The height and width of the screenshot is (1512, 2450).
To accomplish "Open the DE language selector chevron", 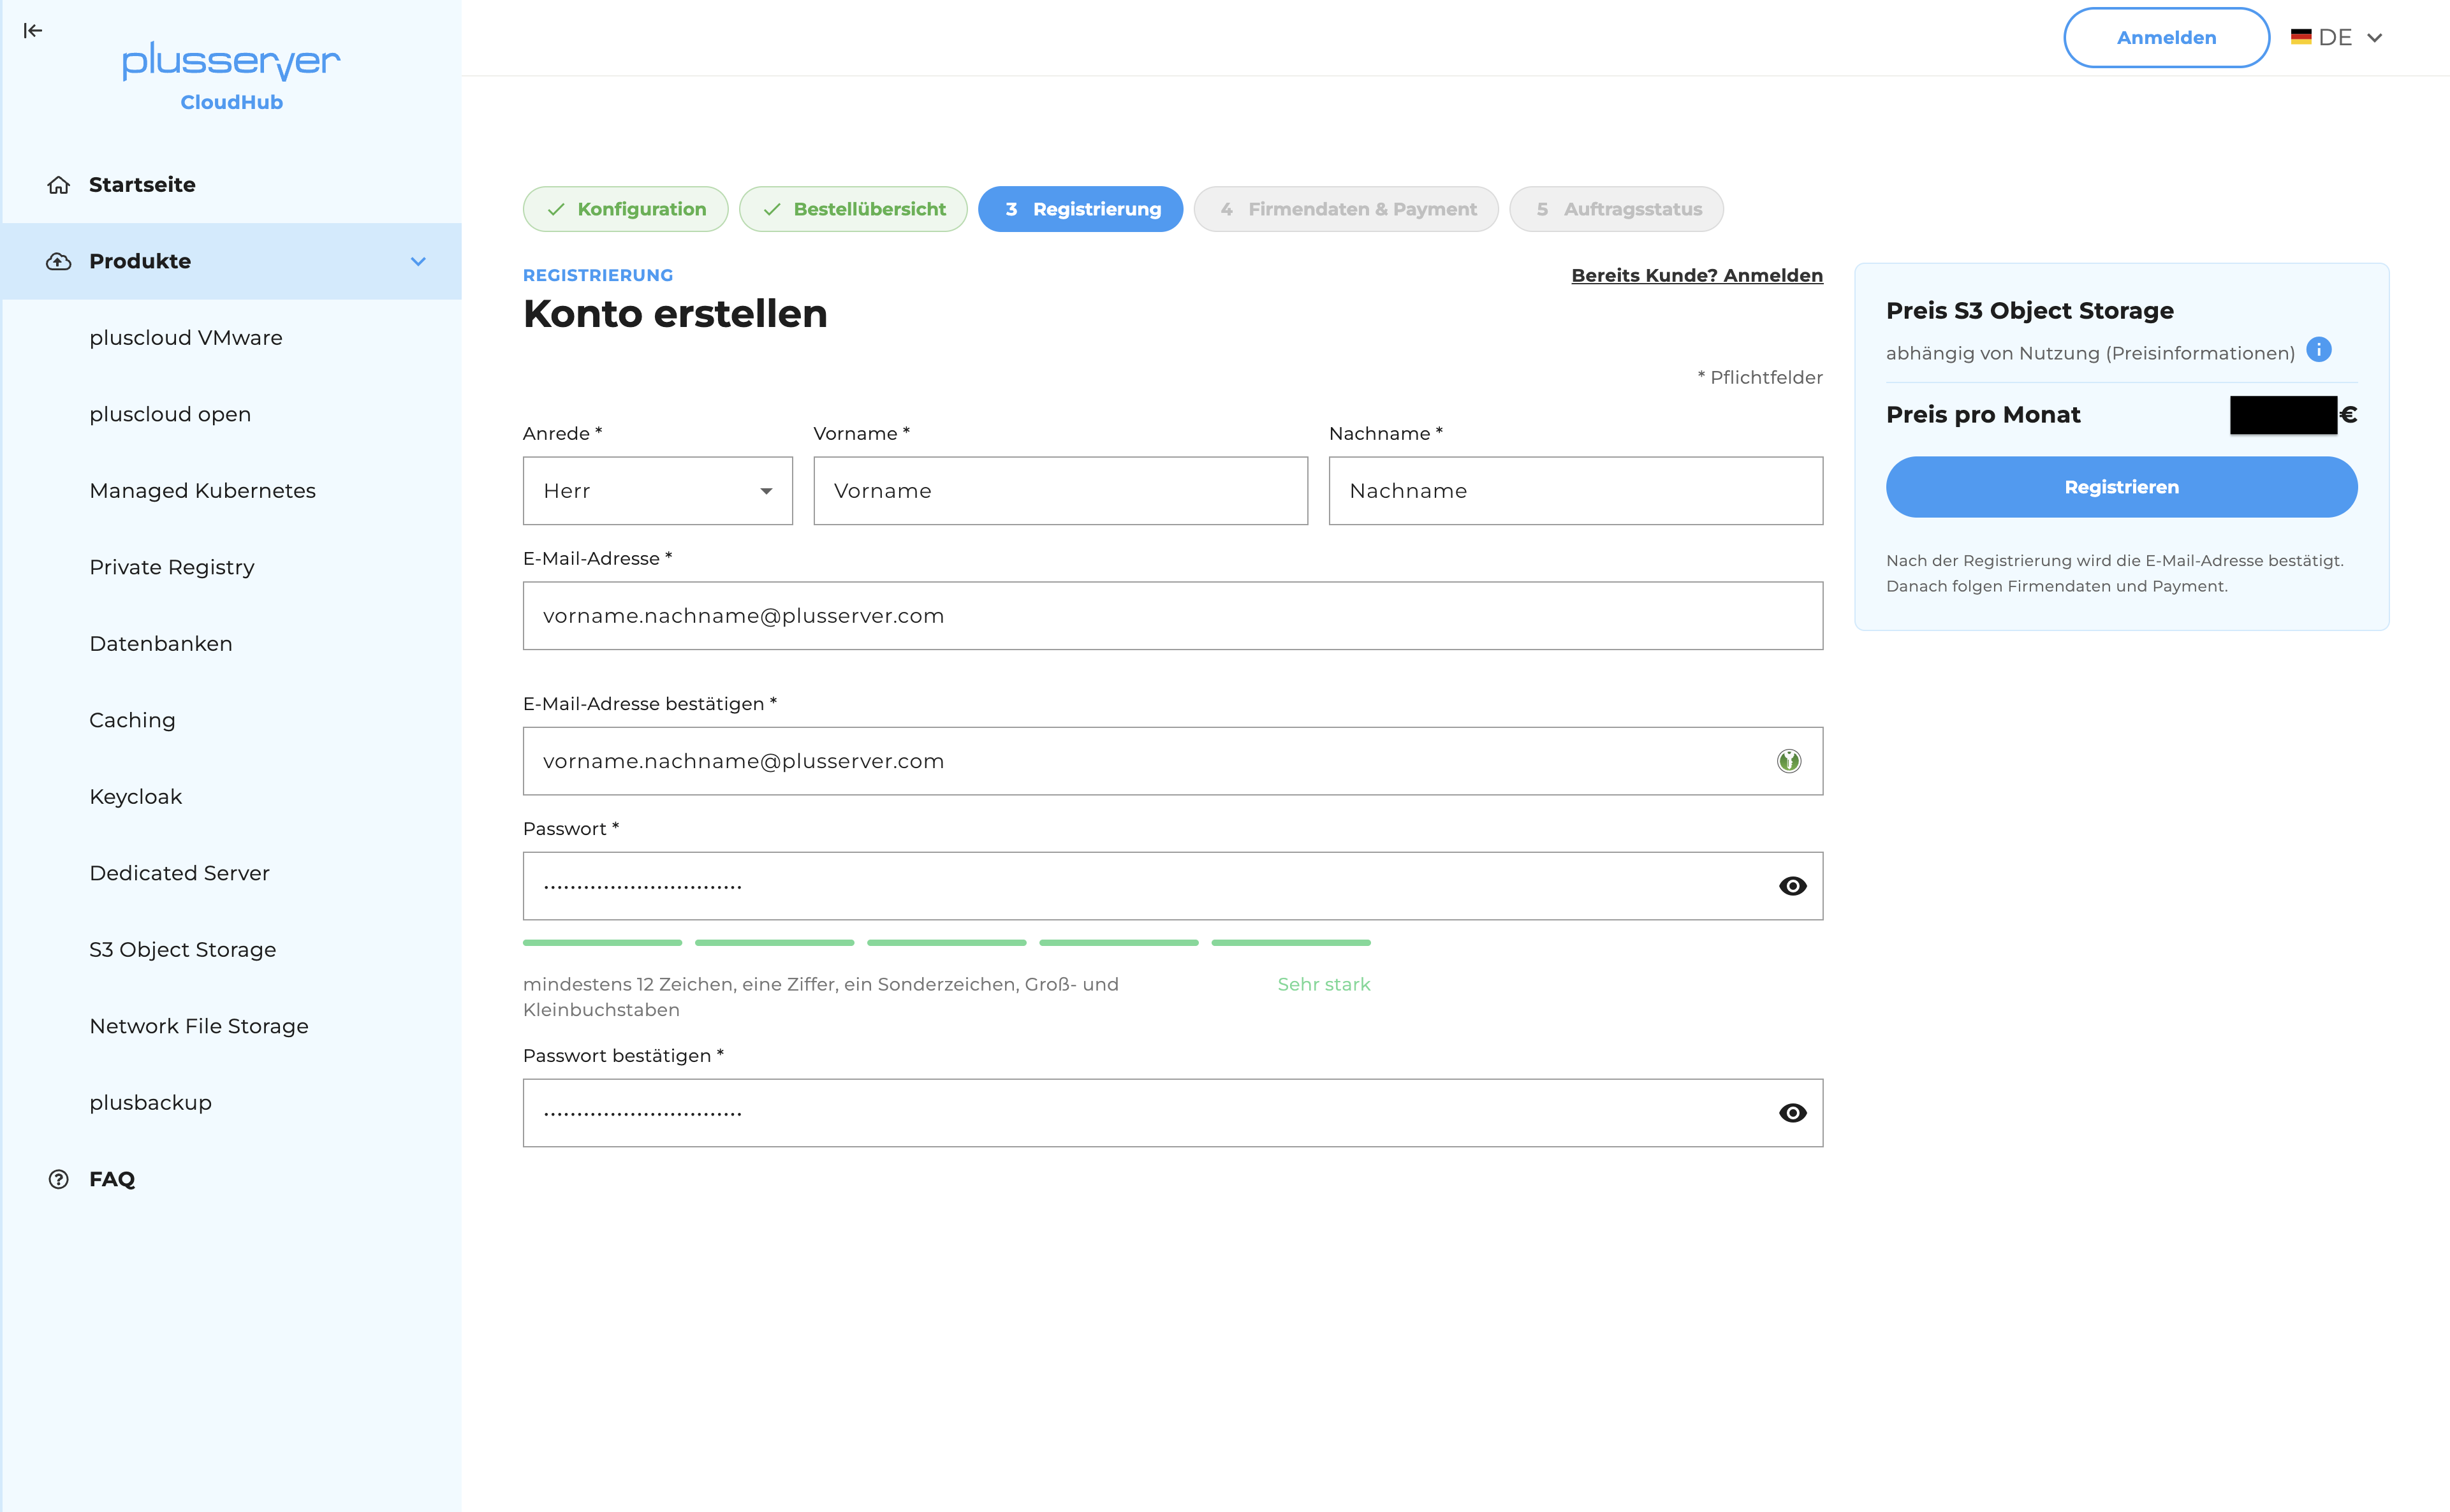I will (x=2374, y=38).
